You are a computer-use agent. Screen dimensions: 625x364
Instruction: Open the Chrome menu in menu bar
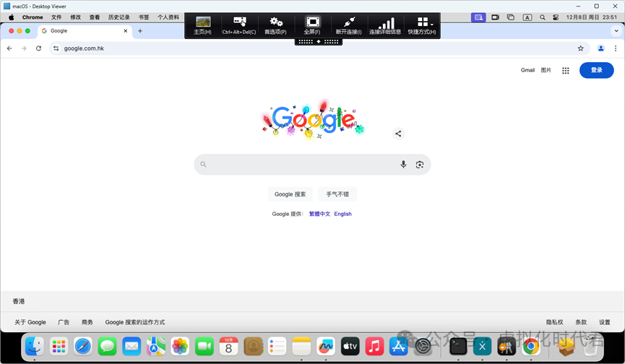[x=33, y=17]
